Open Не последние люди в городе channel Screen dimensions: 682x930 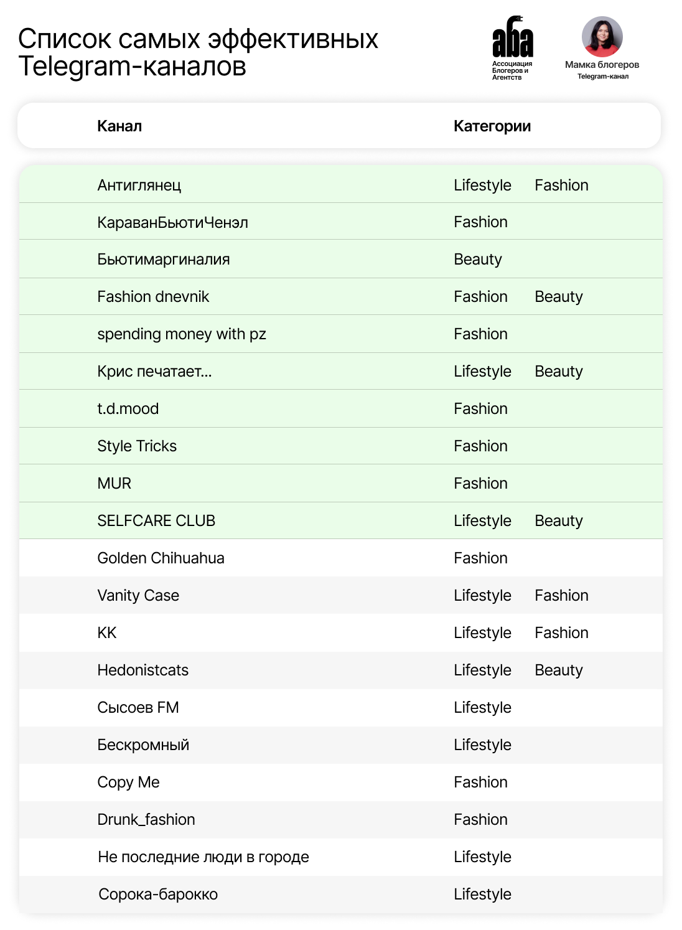[x=203, y=857]
